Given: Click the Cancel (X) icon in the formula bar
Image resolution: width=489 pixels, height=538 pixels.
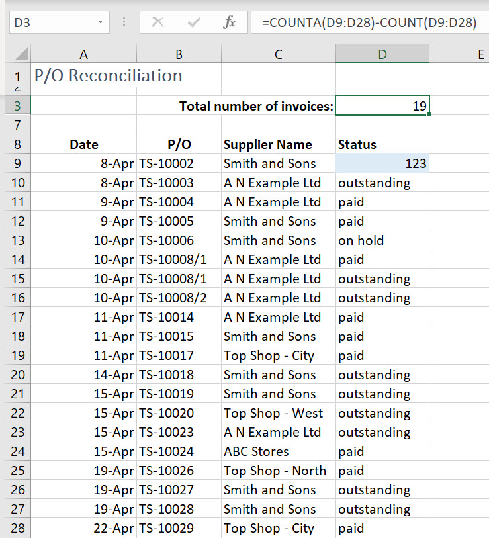Looking at the screenshot, I should point(159,22).
